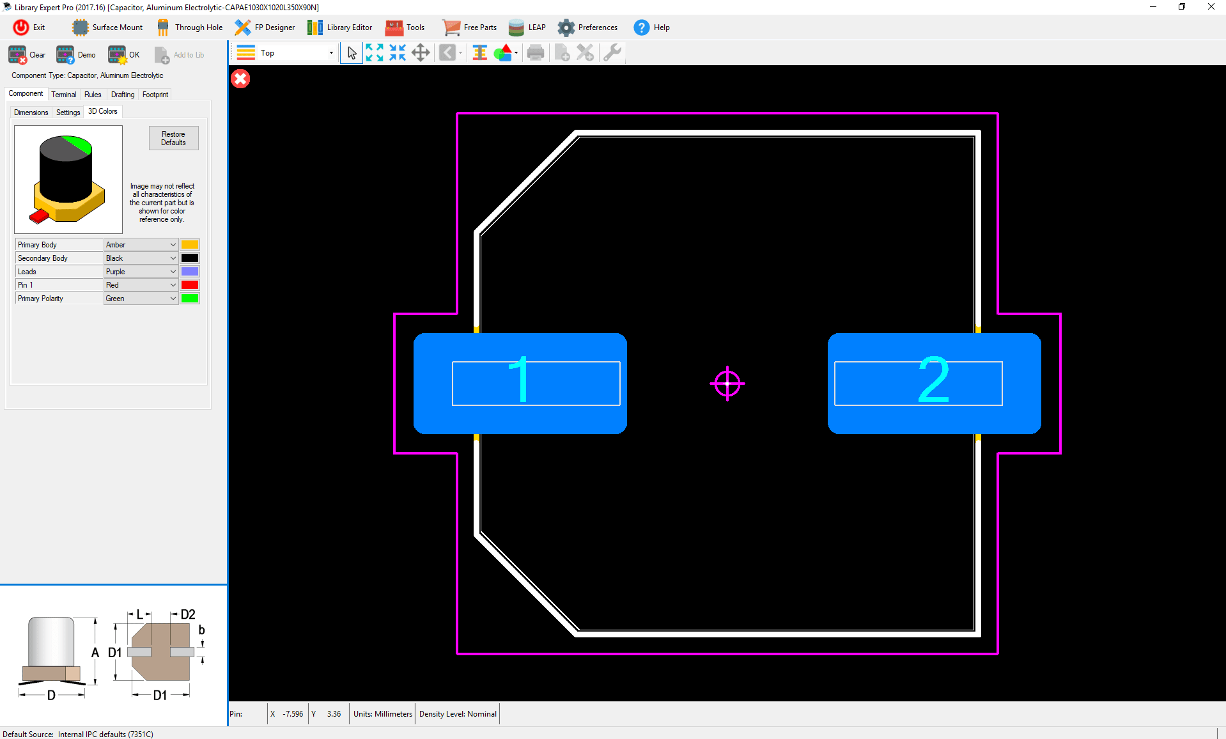Expand the shapes icon dropdown arrow

[x=516, y=53]
